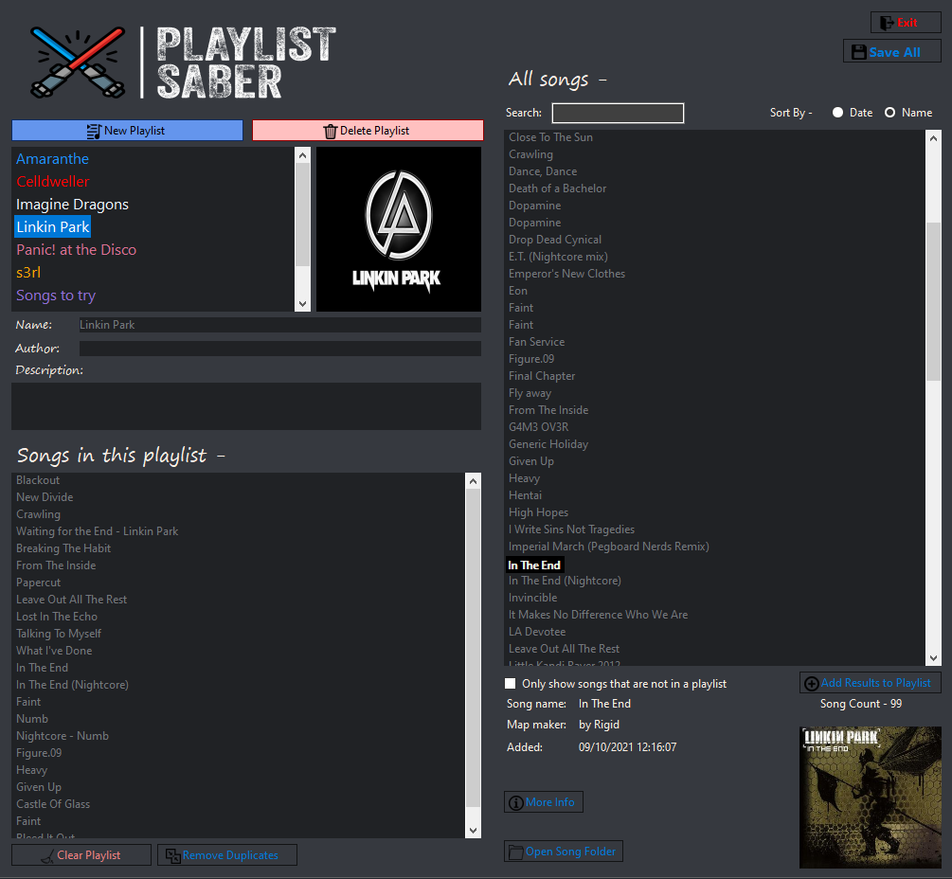The height and width of the screenshot is (879, 952).
Task: Select Nightcore - Numb song
Action: [63, 736]
